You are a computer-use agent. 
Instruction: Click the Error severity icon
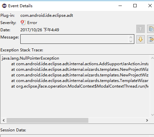23,23
